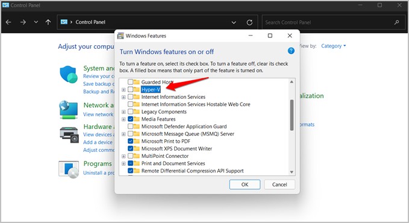Expand the Media Features node
Viewport: 409px width, 223px height.
123,119
